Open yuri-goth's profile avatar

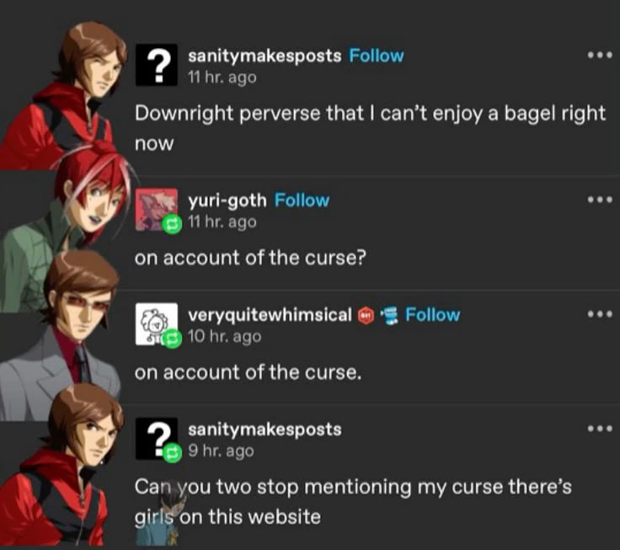coord(156,209)
